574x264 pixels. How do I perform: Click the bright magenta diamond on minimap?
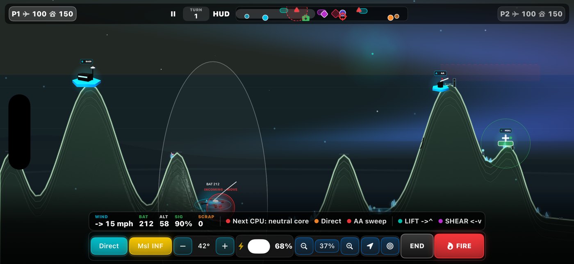point(324,14)
